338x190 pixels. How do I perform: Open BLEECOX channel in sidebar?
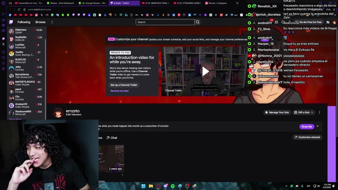coord(26,61)
